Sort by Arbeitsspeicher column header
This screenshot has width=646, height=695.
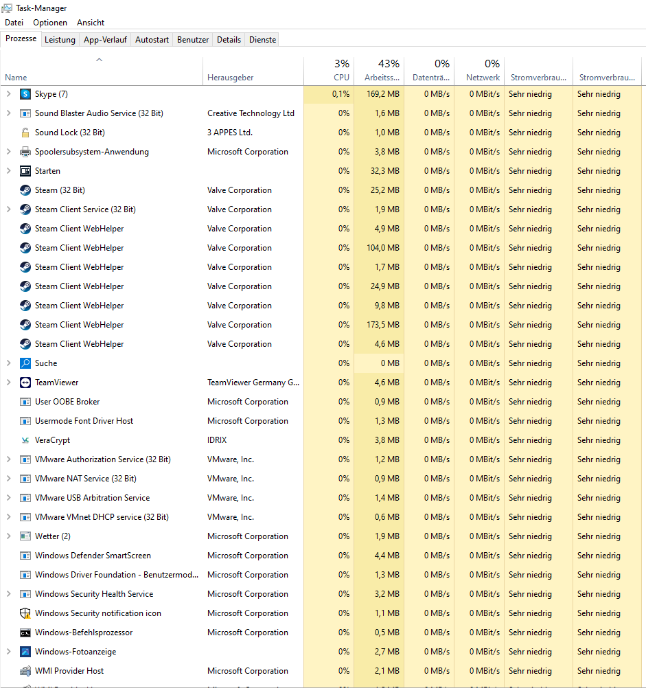(x=379, y=71)
